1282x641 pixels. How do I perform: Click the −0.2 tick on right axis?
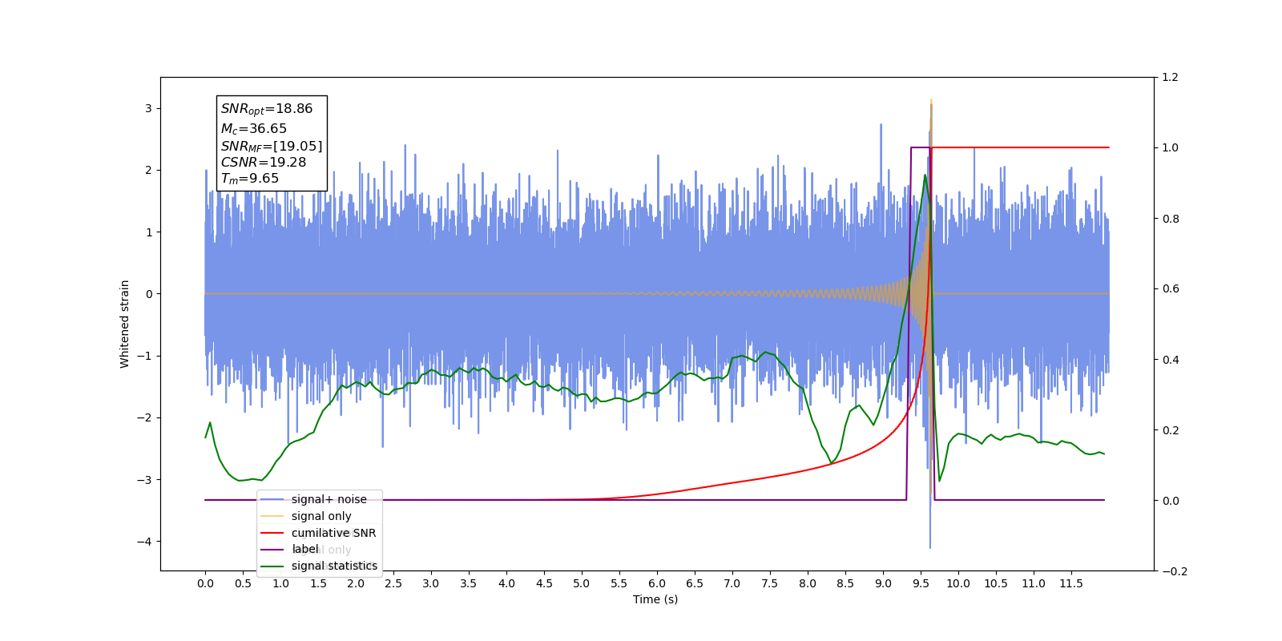tap(1175, 571)
